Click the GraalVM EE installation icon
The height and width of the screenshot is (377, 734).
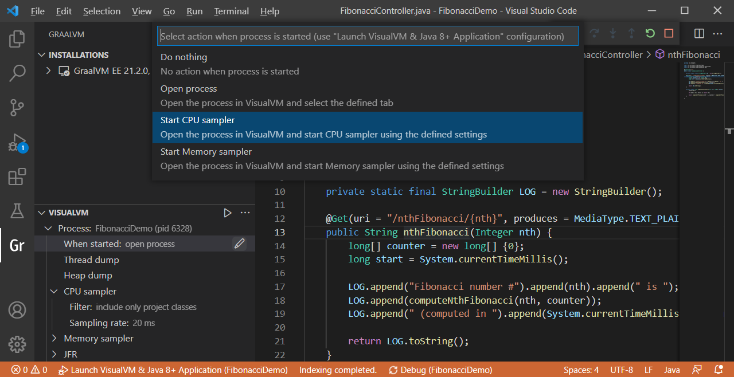click(64, 72)
